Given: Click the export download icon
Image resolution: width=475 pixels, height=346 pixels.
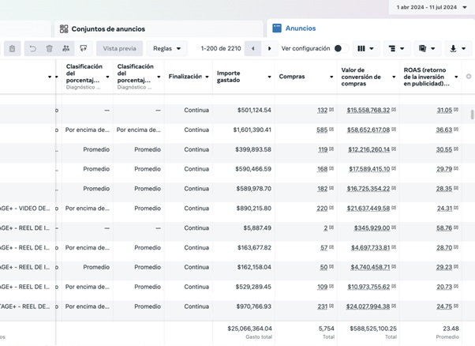Looking at the screenshot, I should pos(457,49).
